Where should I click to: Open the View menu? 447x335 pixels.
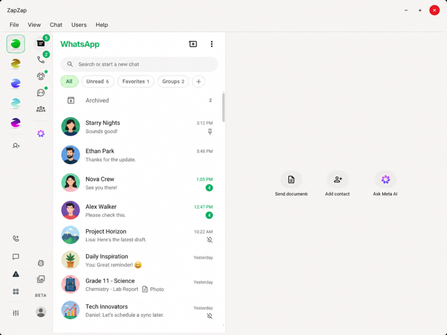pos(34,25)
